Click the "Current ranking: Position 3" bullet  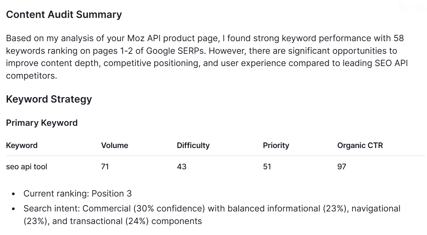click(x=78, y=194)
